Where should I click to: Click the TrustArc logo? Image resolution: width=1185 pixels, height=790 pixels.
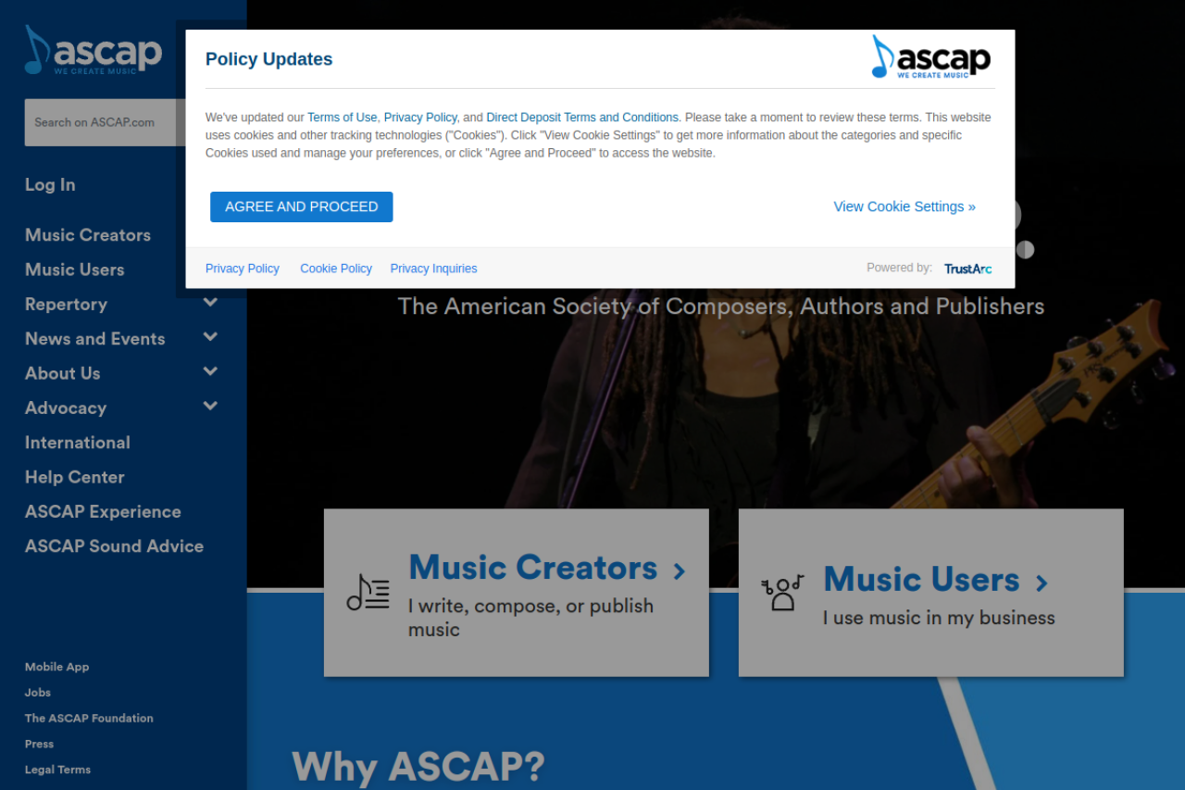click(967, 269)
